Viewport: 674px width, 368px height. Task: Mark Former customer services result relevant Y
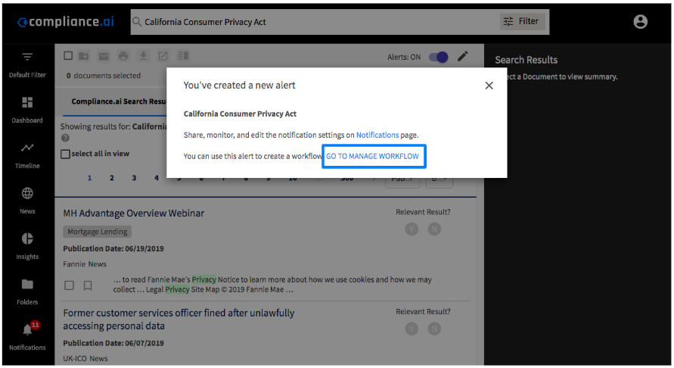point(412,329)
